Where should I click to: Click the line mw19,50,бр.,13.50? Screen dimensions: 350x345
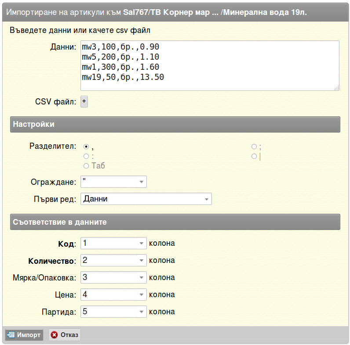click(x=123, y=77)
